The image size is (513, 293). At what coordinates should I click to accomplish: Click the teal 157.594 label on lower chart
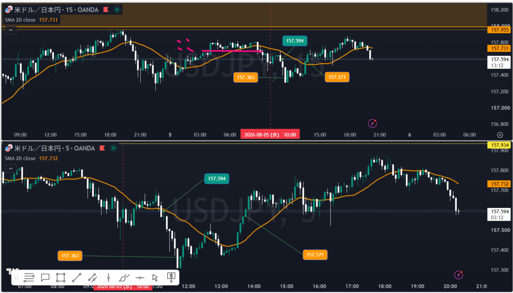pyautogui.click(x=216, y=178)
